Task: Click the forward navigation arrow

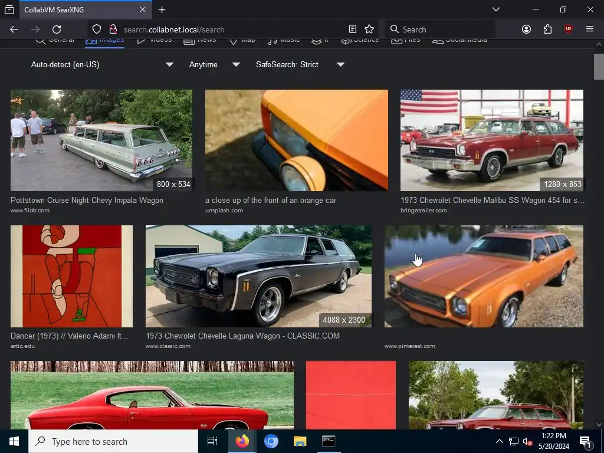Action: pos(35,29)
